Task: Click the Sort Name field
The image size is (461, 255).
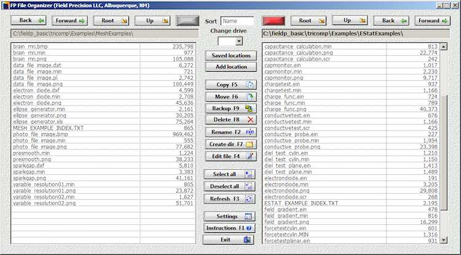Action: point(237,21)
